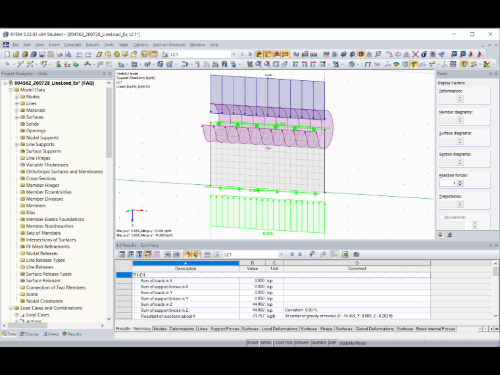
Task: Expand the Surfaces tree node
Action: coord(16,117)
